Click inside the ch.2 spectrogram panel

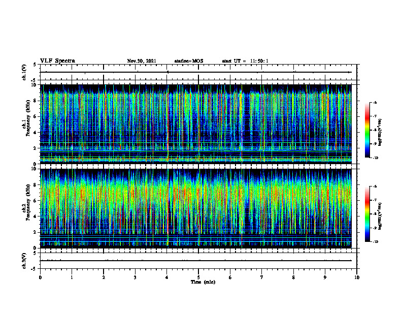click(x=196, y=208)
